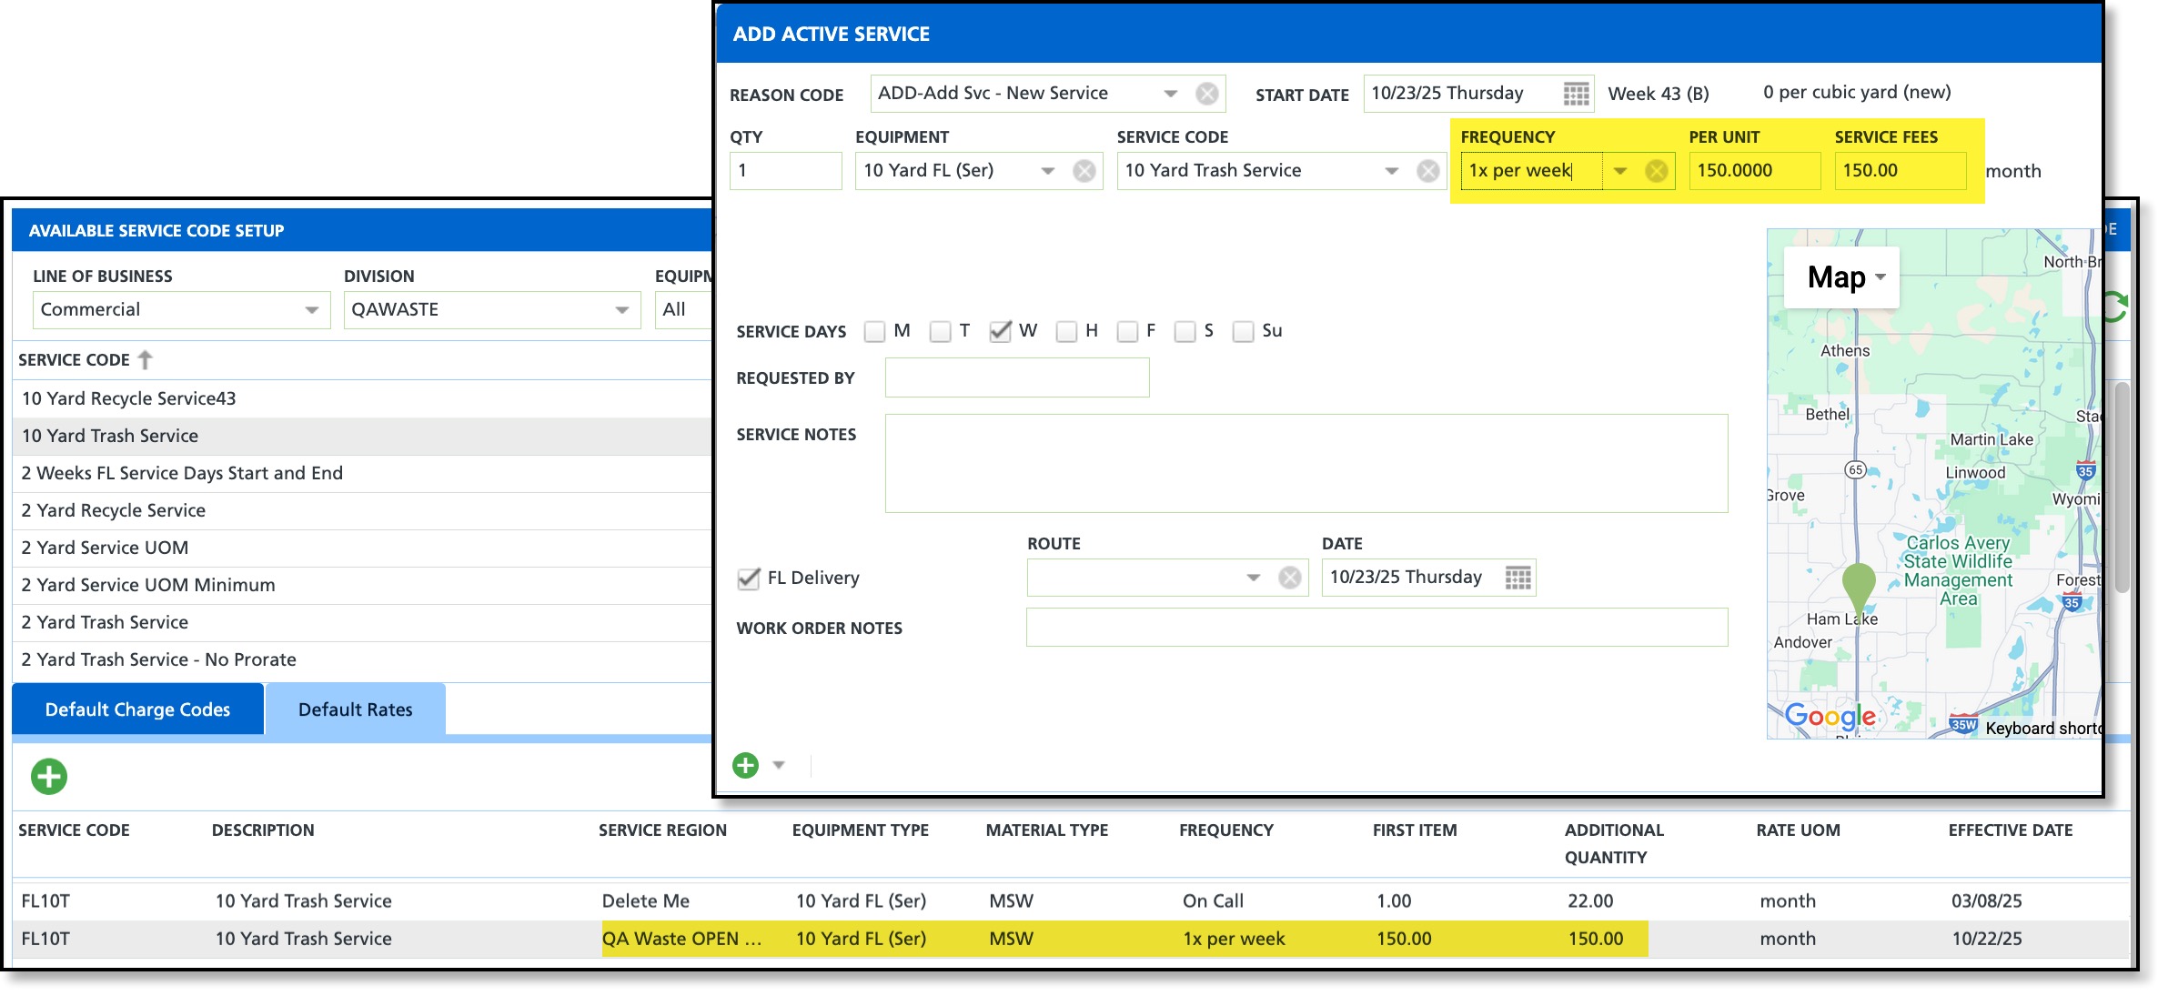The image size is (2158, 1006).
Task: Open the Division QAWASTE dropdown
Action: tap(622, 310)
